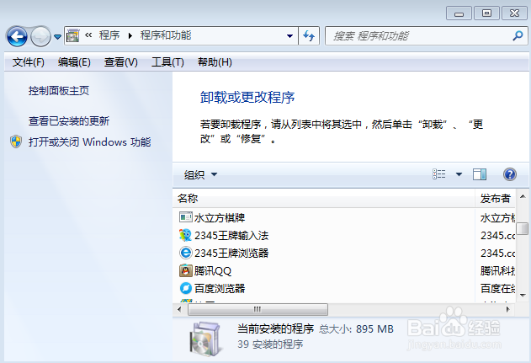
Task: Open the 文件(F) menu
Action: tap(28, 62)
